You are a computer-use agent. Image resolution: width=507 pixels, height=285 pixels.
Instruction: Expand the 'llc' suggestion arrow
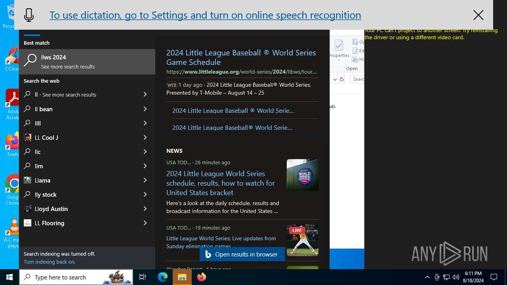(x=145, y=152)
